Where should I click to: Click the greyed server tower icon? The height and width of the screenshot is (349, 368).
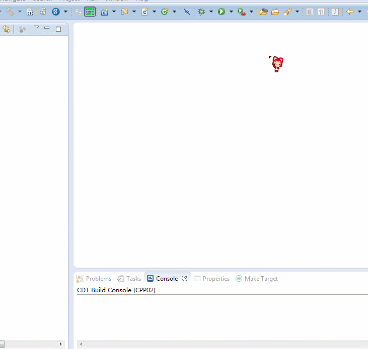pyautogui.click(x=43, y=12)
